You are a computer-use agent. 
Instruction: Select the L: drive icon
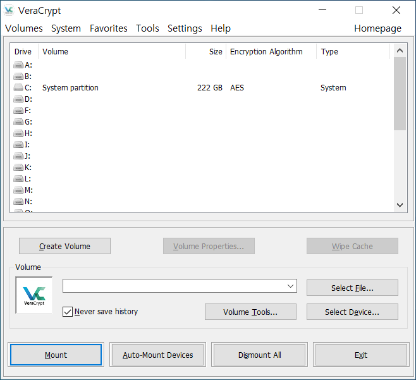click(18, 179)
